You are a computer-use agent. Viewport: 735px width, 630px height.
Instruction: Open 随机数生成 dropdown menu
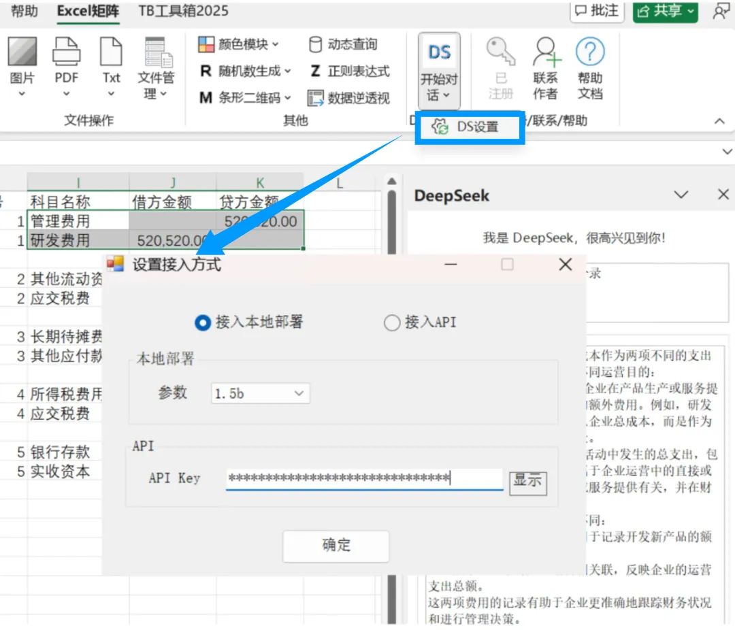pyautogui.click(x=245, y=71)
